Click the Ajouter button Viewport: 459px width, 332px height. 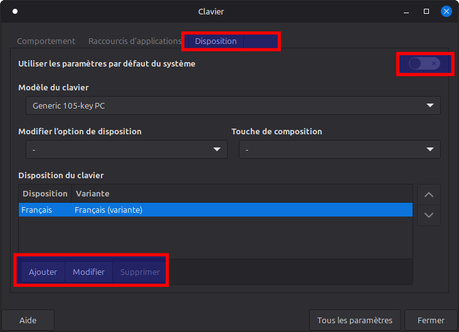point(43,272)
